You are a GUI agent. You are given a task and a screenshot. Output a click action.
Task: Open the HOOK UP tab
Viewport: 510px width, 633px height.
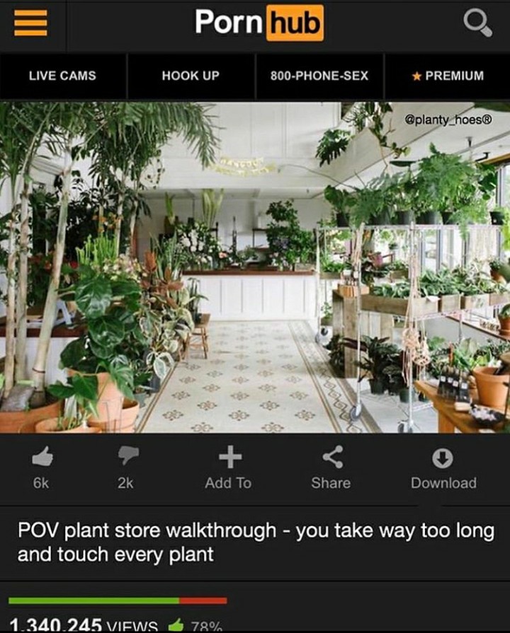tap(191, 76)
